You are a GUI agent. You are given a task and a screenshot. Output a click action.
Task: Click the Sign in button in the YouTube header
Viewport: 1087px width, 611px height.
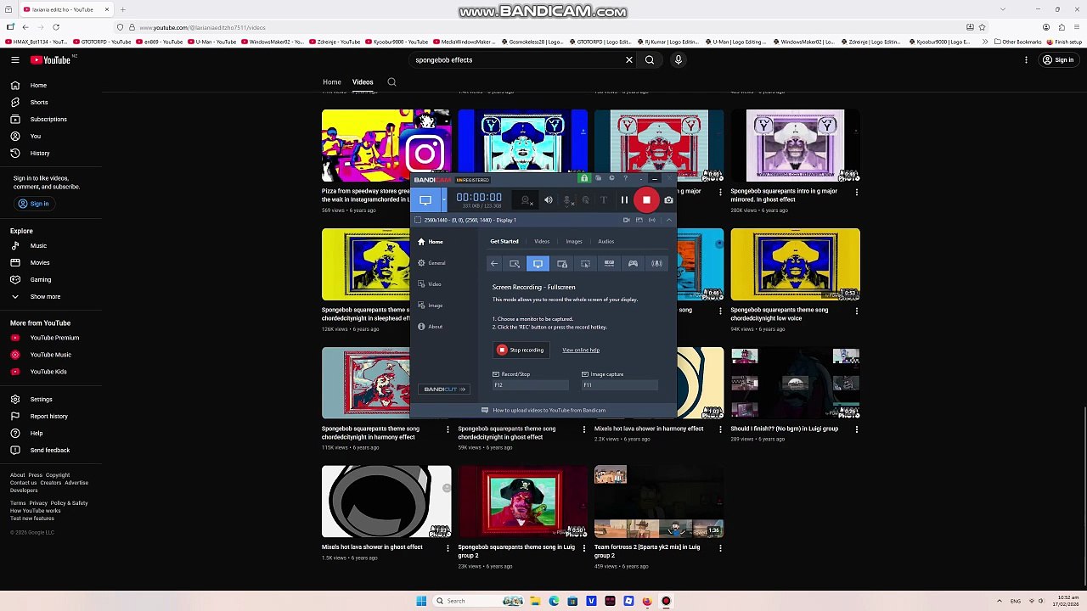(1058, 60)
